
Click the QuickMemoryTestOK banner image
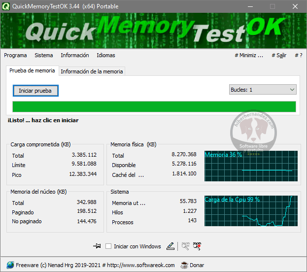[154, 31]
